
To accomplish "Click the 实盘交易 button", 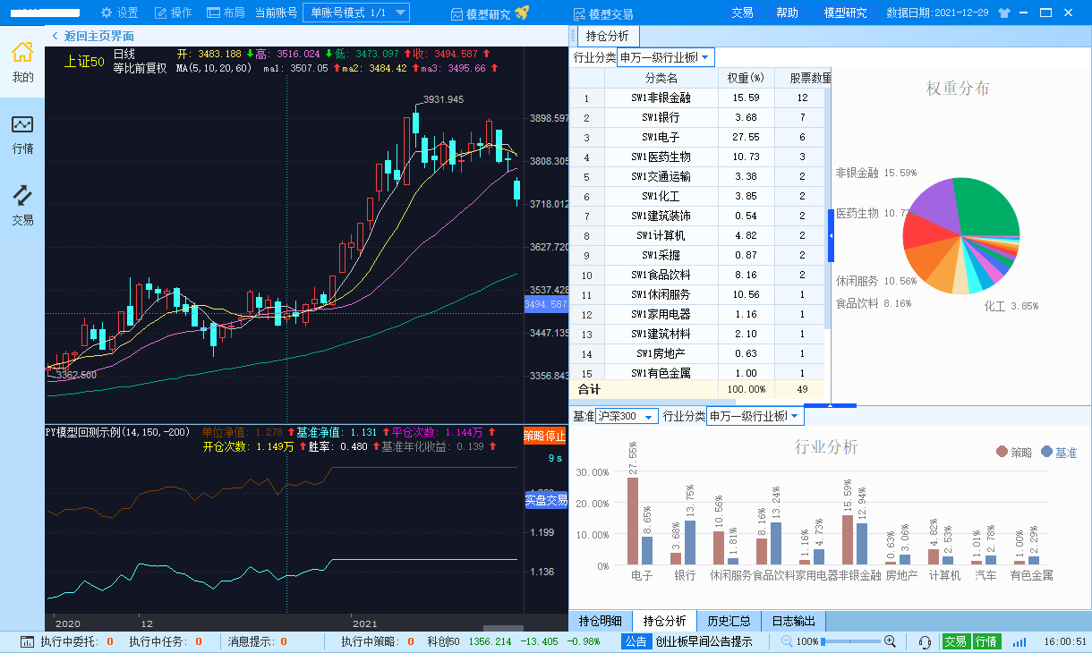I will click(x=546, y=500).
